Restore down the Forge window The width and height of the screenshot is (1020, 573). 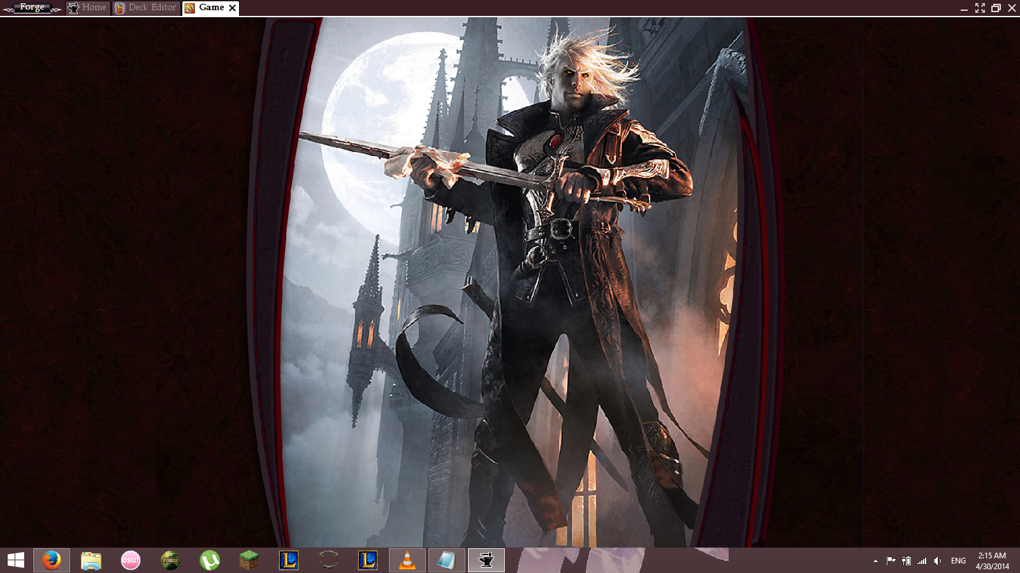coord(996,8)
